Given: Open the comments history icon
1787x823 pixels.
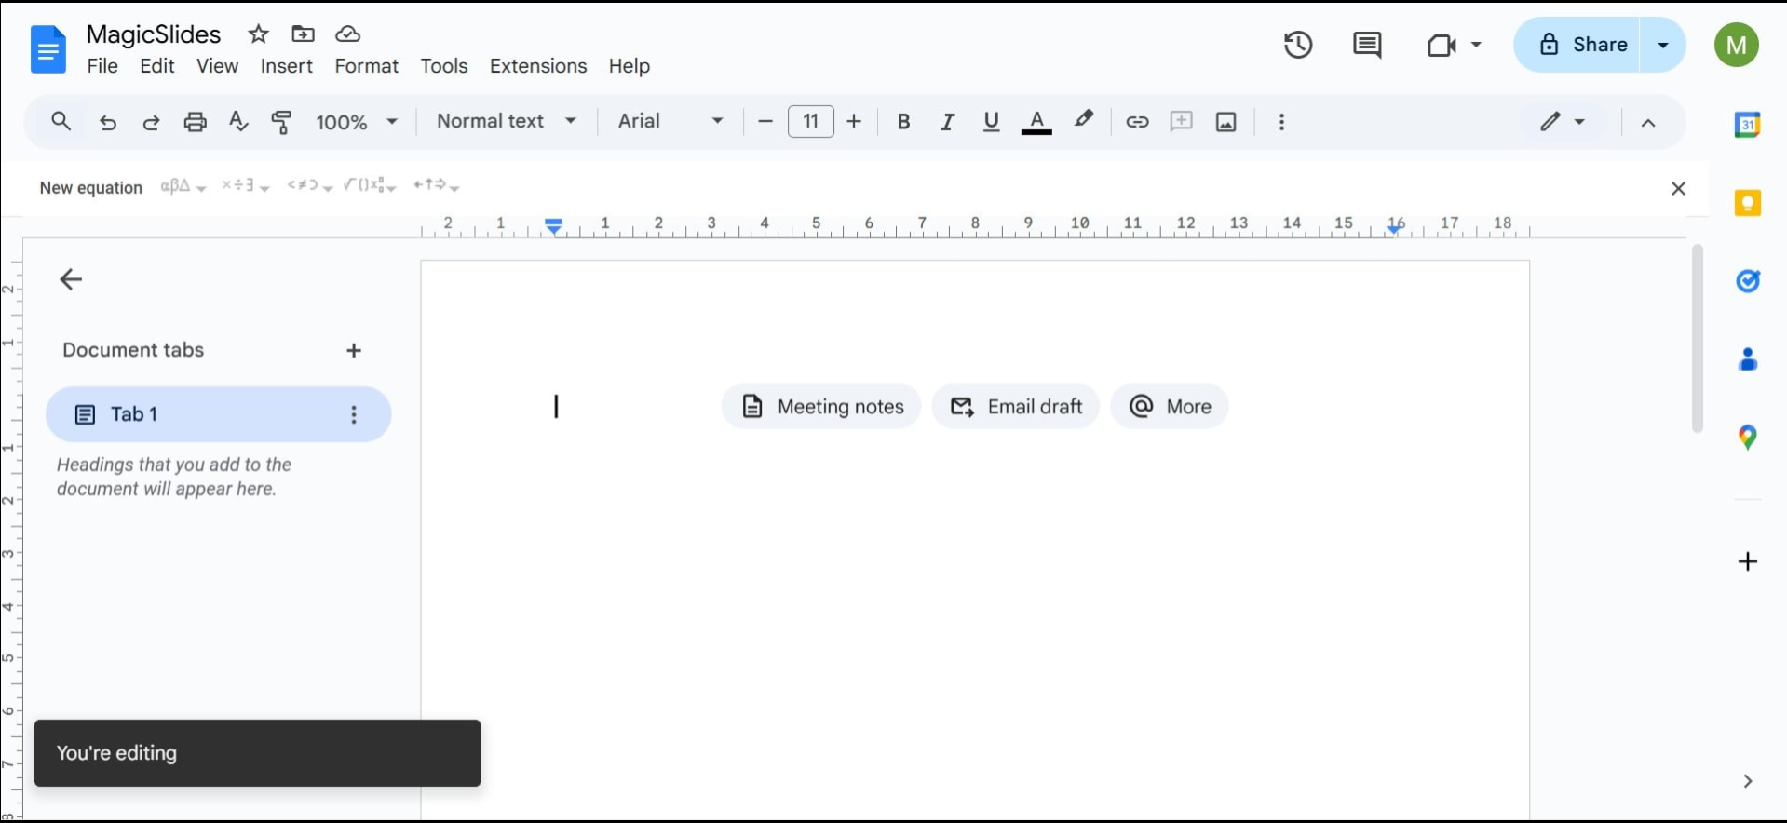Looking at the screenshot, I should click(x=1366, y=45).
